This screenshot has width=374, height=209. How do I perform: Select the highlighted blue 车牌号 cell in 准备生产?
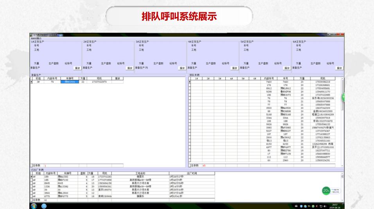pyautogui.click(x=70, y=82)
